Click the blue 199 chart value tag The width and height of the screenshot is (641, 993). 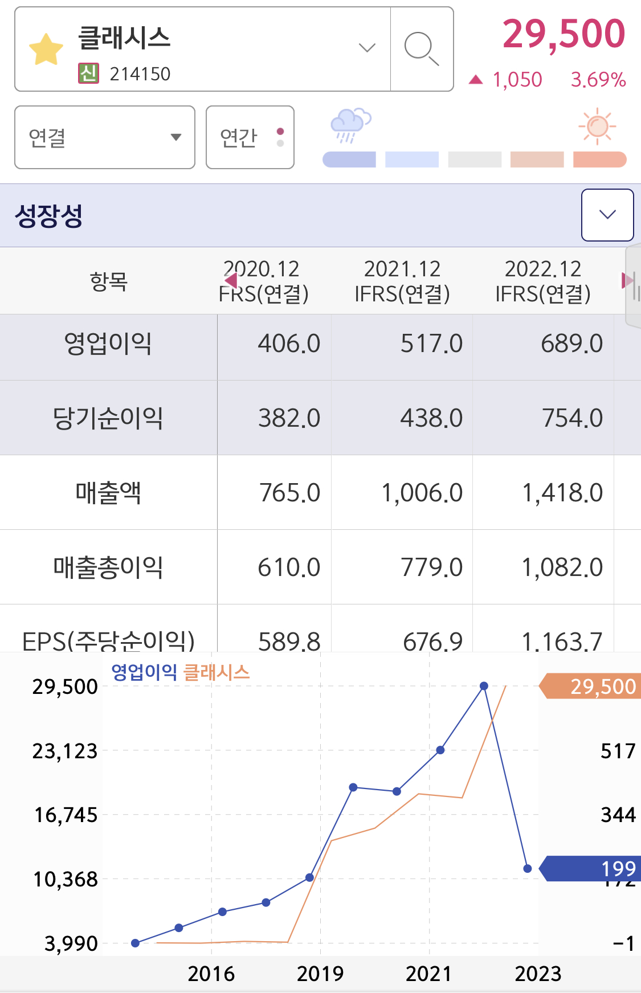click(x=590, y=868)
